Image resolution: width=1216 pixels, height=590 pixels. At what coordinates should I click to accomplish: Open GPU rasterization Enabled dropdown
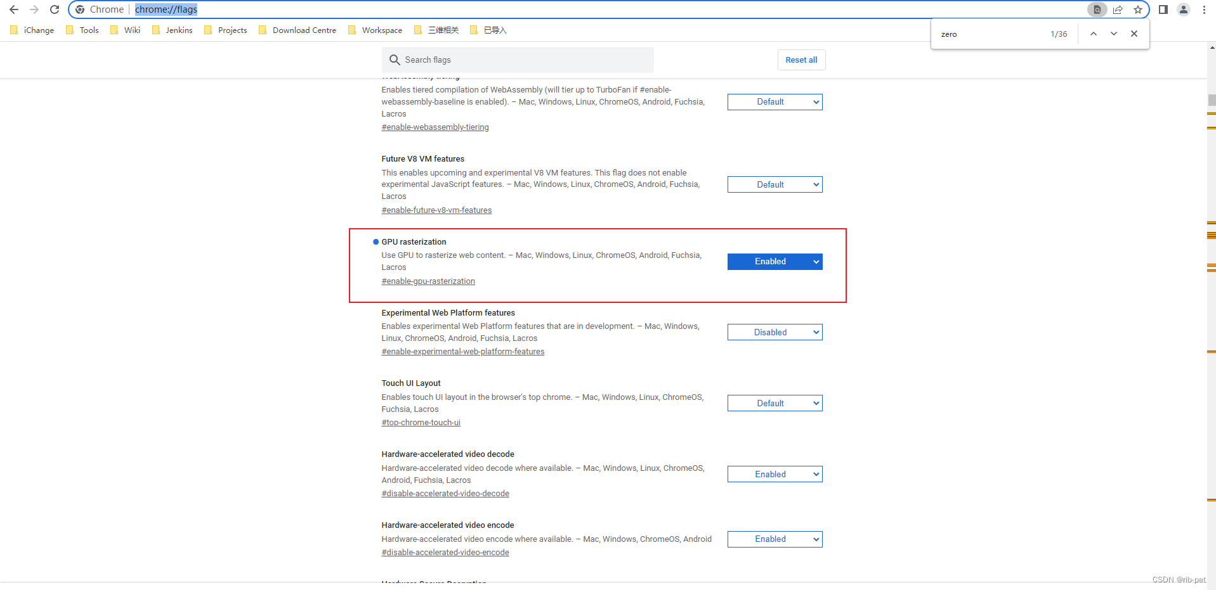click(775, 261)
